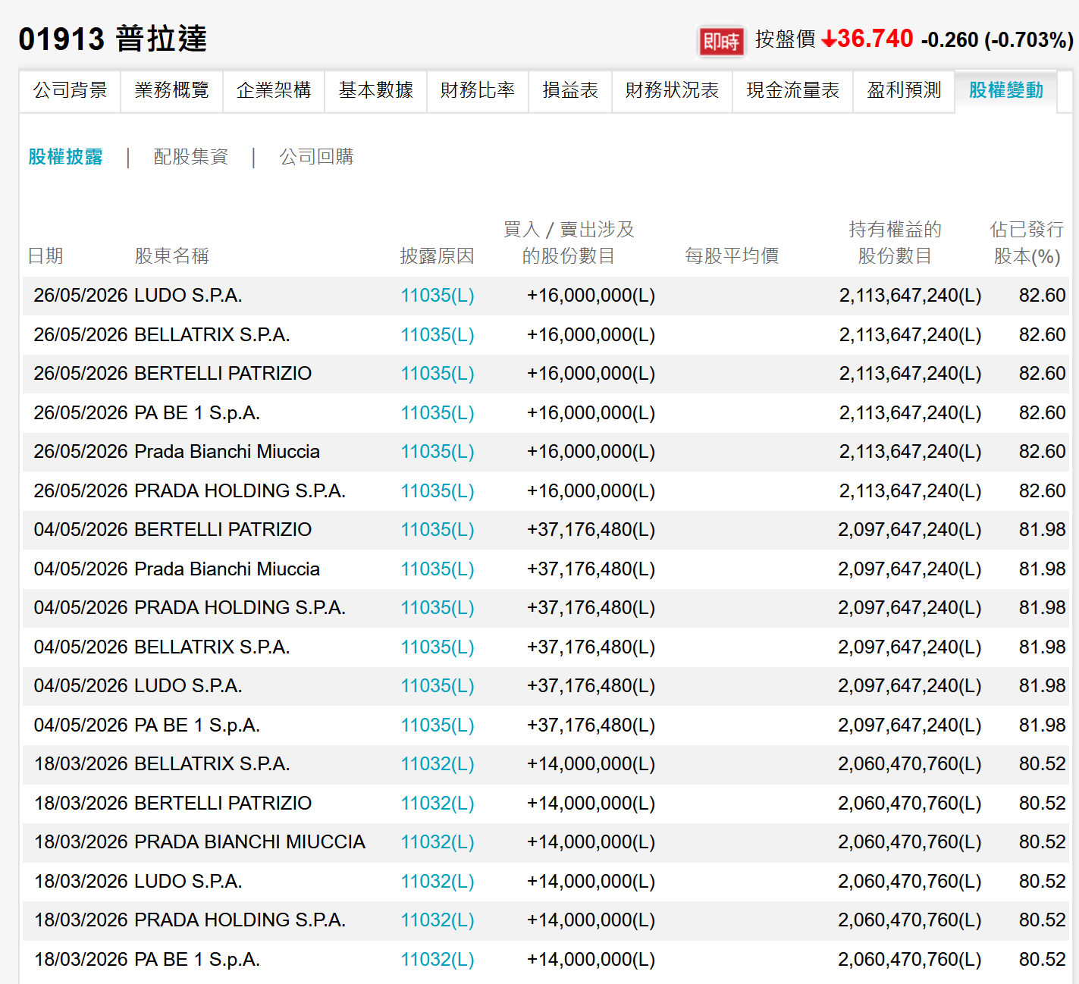Image resolution: width=1079 pixels, height=984 pixels.
Task: Open the 盈利預測 tab
Action: coord(904,91)
